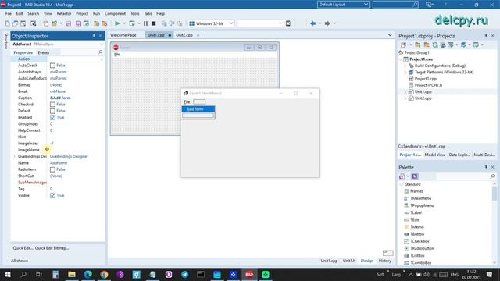Pin the Object Inspector panel
The width and height of the screenshot is (500, 281).
pyautogui.click(x=94, y=36)
